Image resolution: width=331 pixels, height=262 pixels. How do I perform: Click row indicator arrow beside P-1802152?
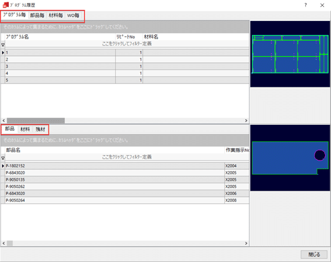pyautogui.click(x=3, y=166)
